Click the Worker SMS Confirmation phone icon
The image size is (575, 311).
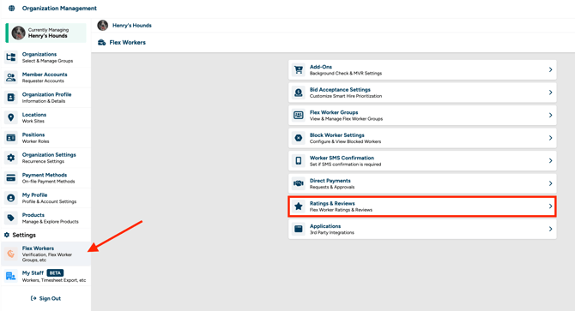pos(299,160)
